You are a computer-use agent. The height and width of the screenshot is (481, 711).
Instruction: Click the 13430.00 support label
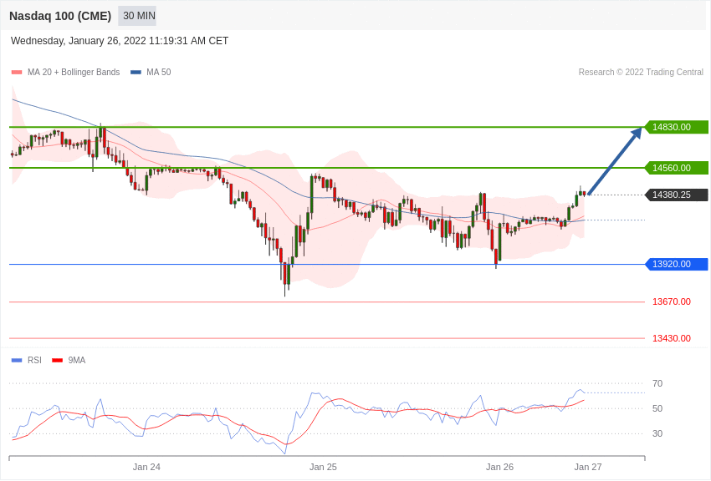point(672,338)
